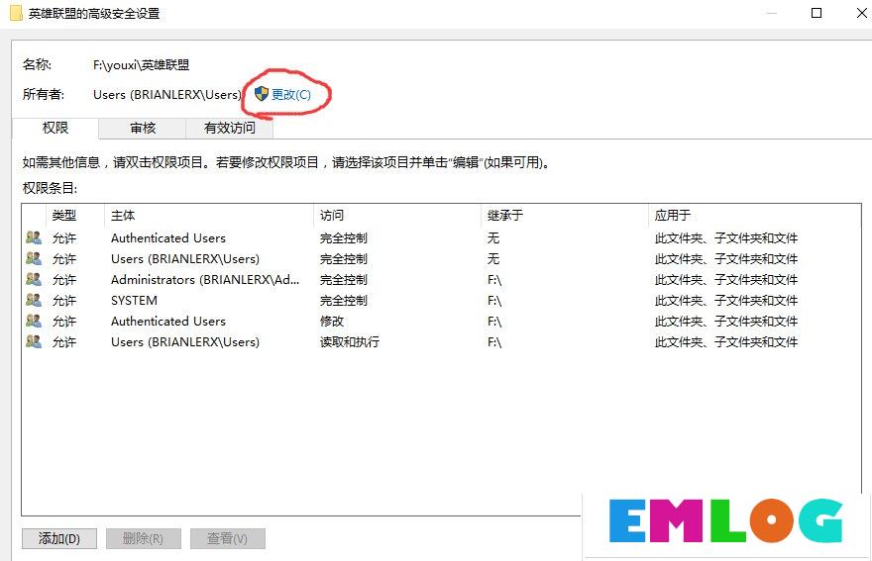Maximize the 高级安全设置 window

tap(817, 13)
